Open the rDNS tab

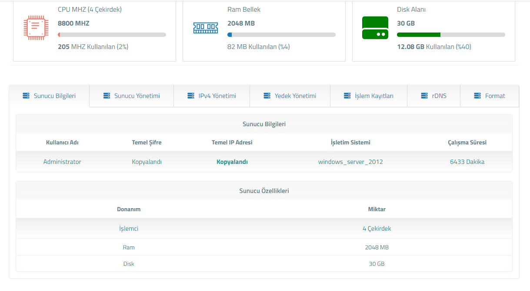pyautogui.click(x=439, y=96)
